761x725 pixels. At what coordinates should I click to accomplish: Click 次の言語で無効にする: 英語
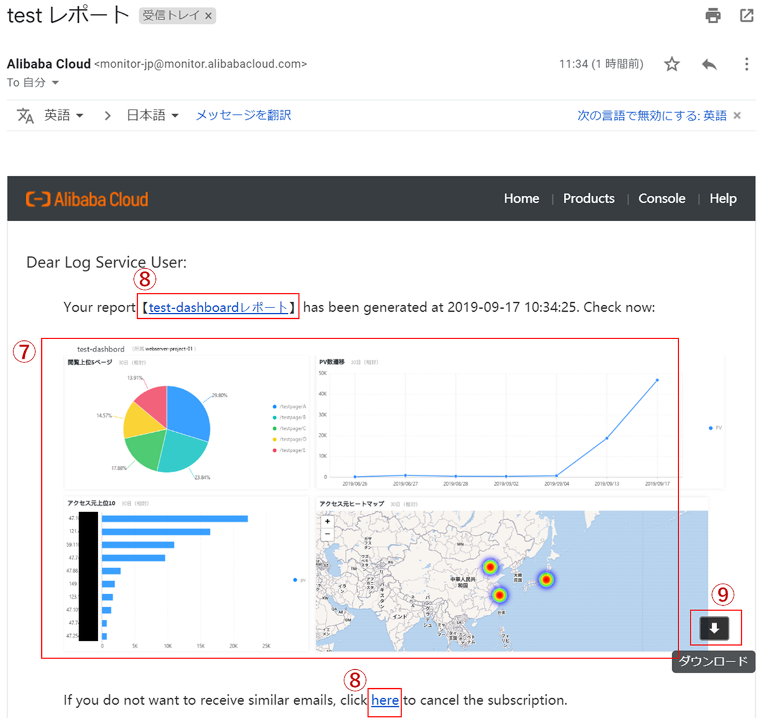pyautogui.click(x=652, y=115)
